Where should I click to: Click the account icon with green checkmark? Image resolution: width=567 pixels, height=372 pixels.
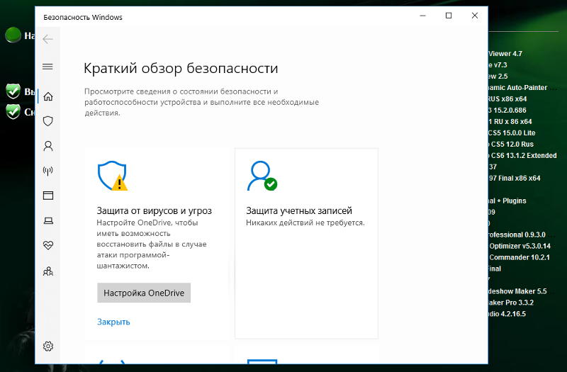262,176
